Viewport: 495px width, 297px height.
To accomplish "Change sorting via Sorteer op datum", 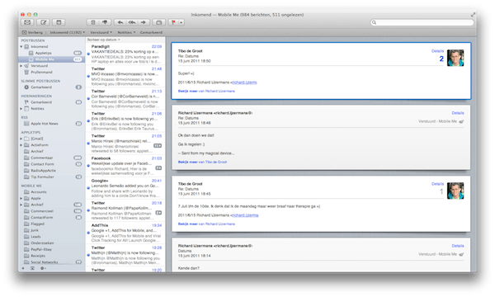I will (104, 40).
